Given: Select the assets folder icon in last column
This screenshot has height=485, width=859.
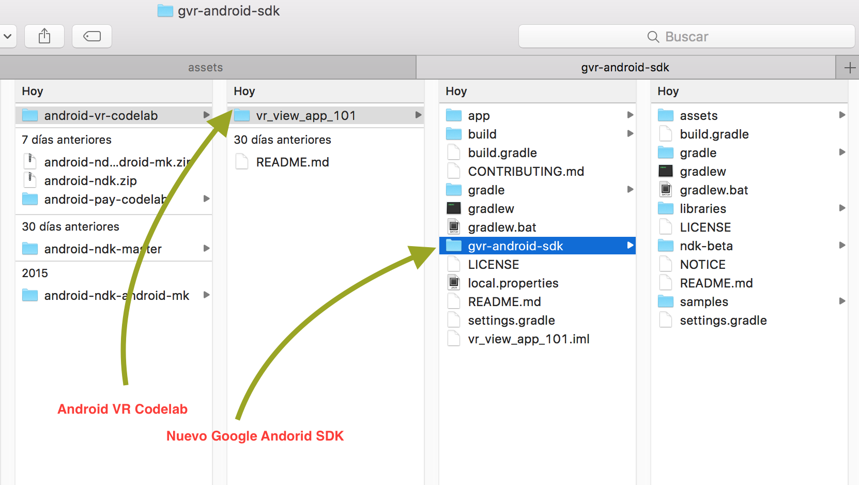Looking at the screenshot, I should (x=666, y=115).
